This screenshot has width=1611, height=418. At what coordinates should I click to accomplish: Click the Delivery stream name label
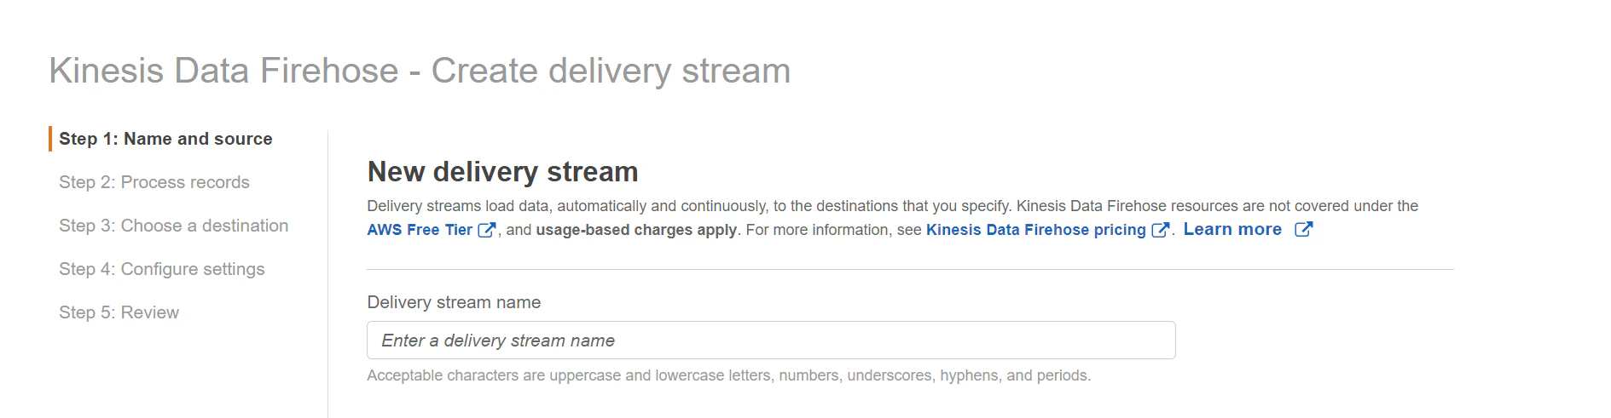tap(454, 302)
